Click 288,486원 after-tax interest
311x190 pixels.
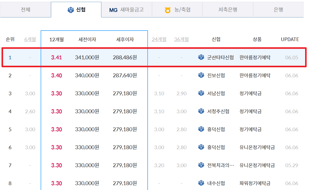[x=125, y=57]
